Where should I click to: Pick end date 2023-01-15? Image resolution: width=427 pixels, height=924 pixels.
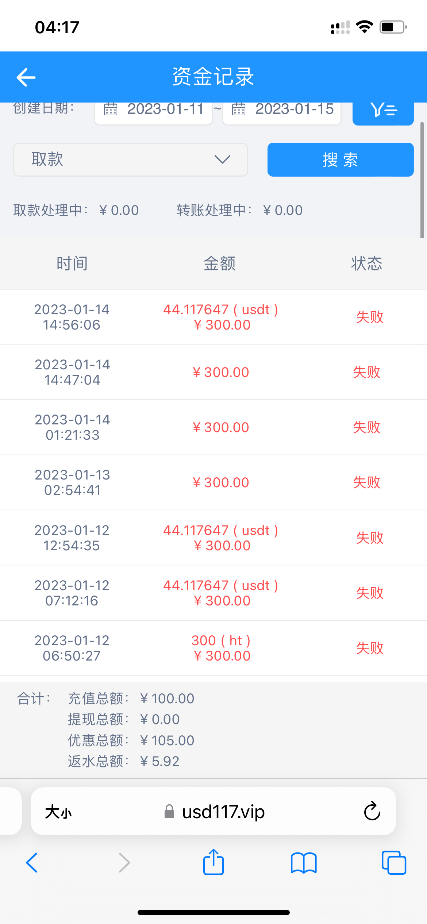tap(294, 109)
